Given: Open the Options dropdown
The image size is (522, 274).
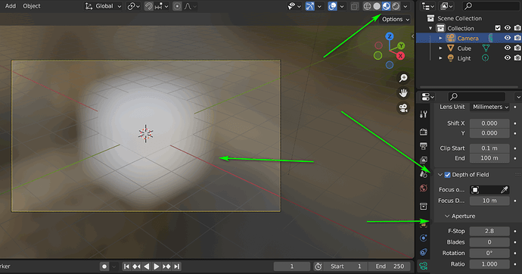Looking at the screenshot, I should tap(395, 20).
